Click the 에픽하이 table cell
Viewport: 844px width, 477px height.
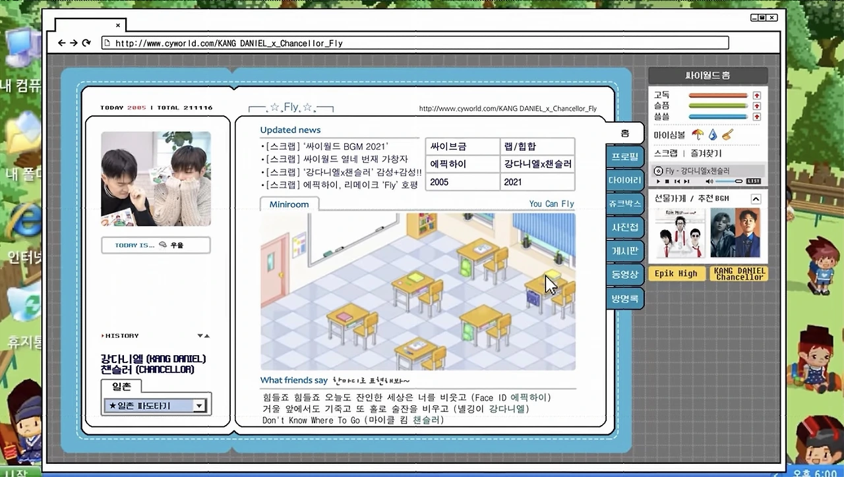point(462,164)
